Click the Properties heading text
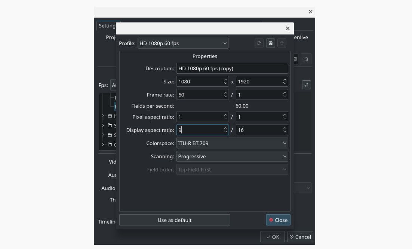The width and height of the screenshot is (412, 249). pyautogui.click(x=205, y=56)
